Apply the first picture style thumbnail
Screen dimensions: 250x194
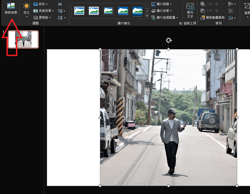(79, 11)
